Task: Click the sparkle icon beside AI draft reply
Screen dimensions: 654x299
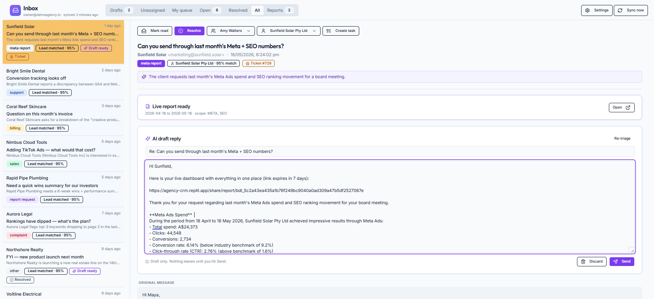Action: [148, 139]
